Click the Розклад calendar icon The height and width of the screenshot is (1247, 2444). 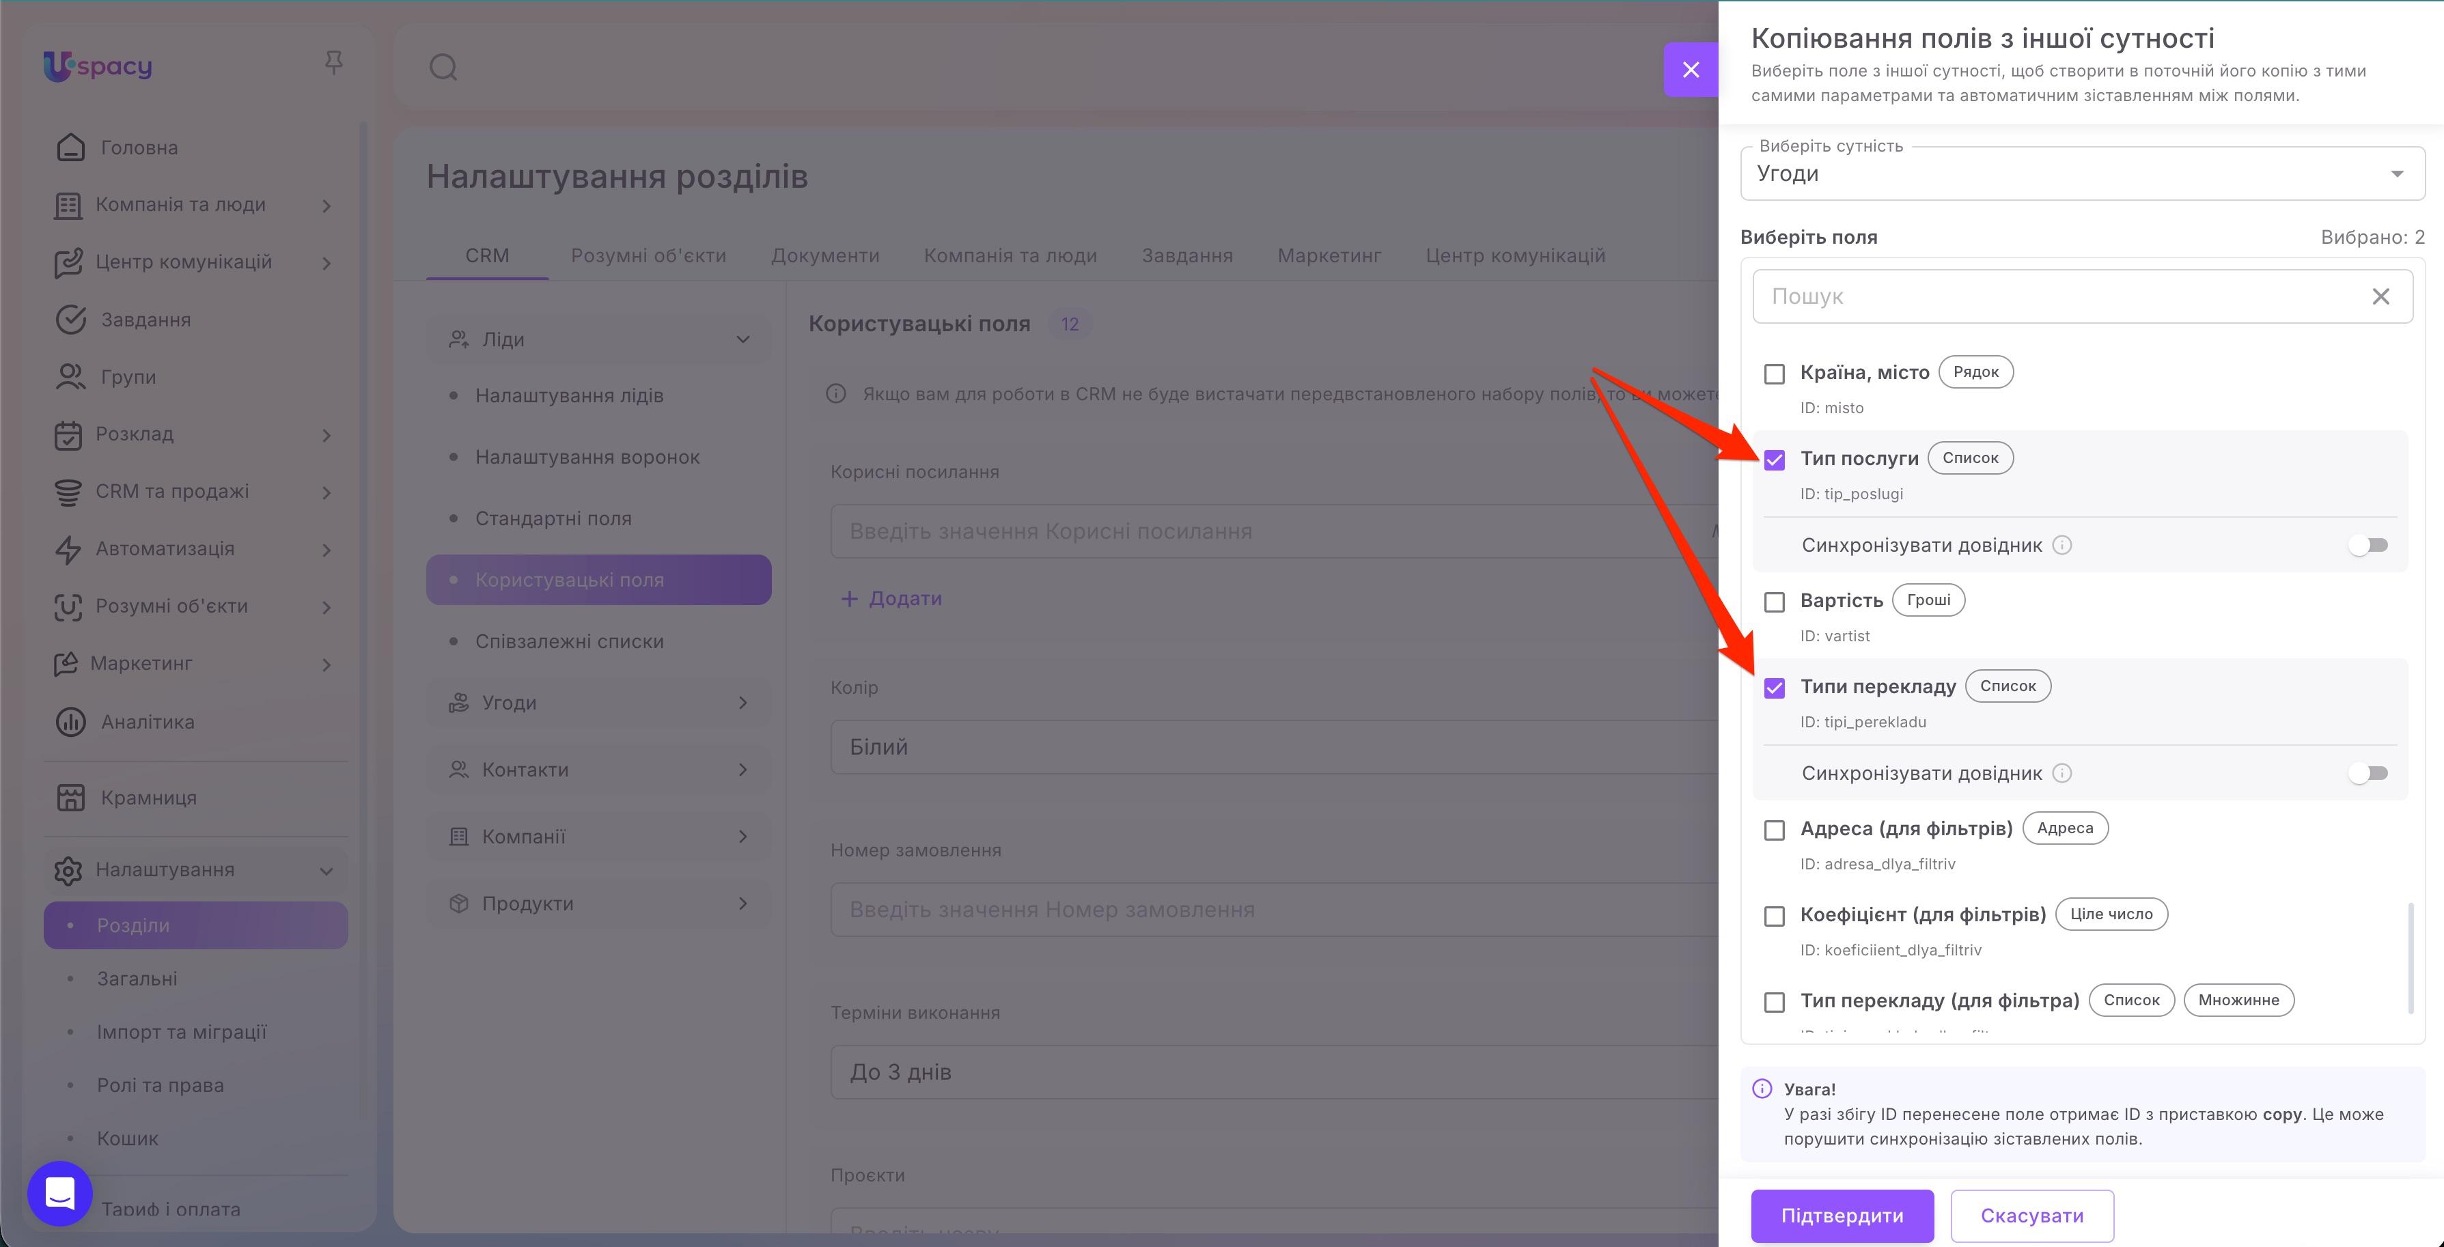(x=68, y=434)
